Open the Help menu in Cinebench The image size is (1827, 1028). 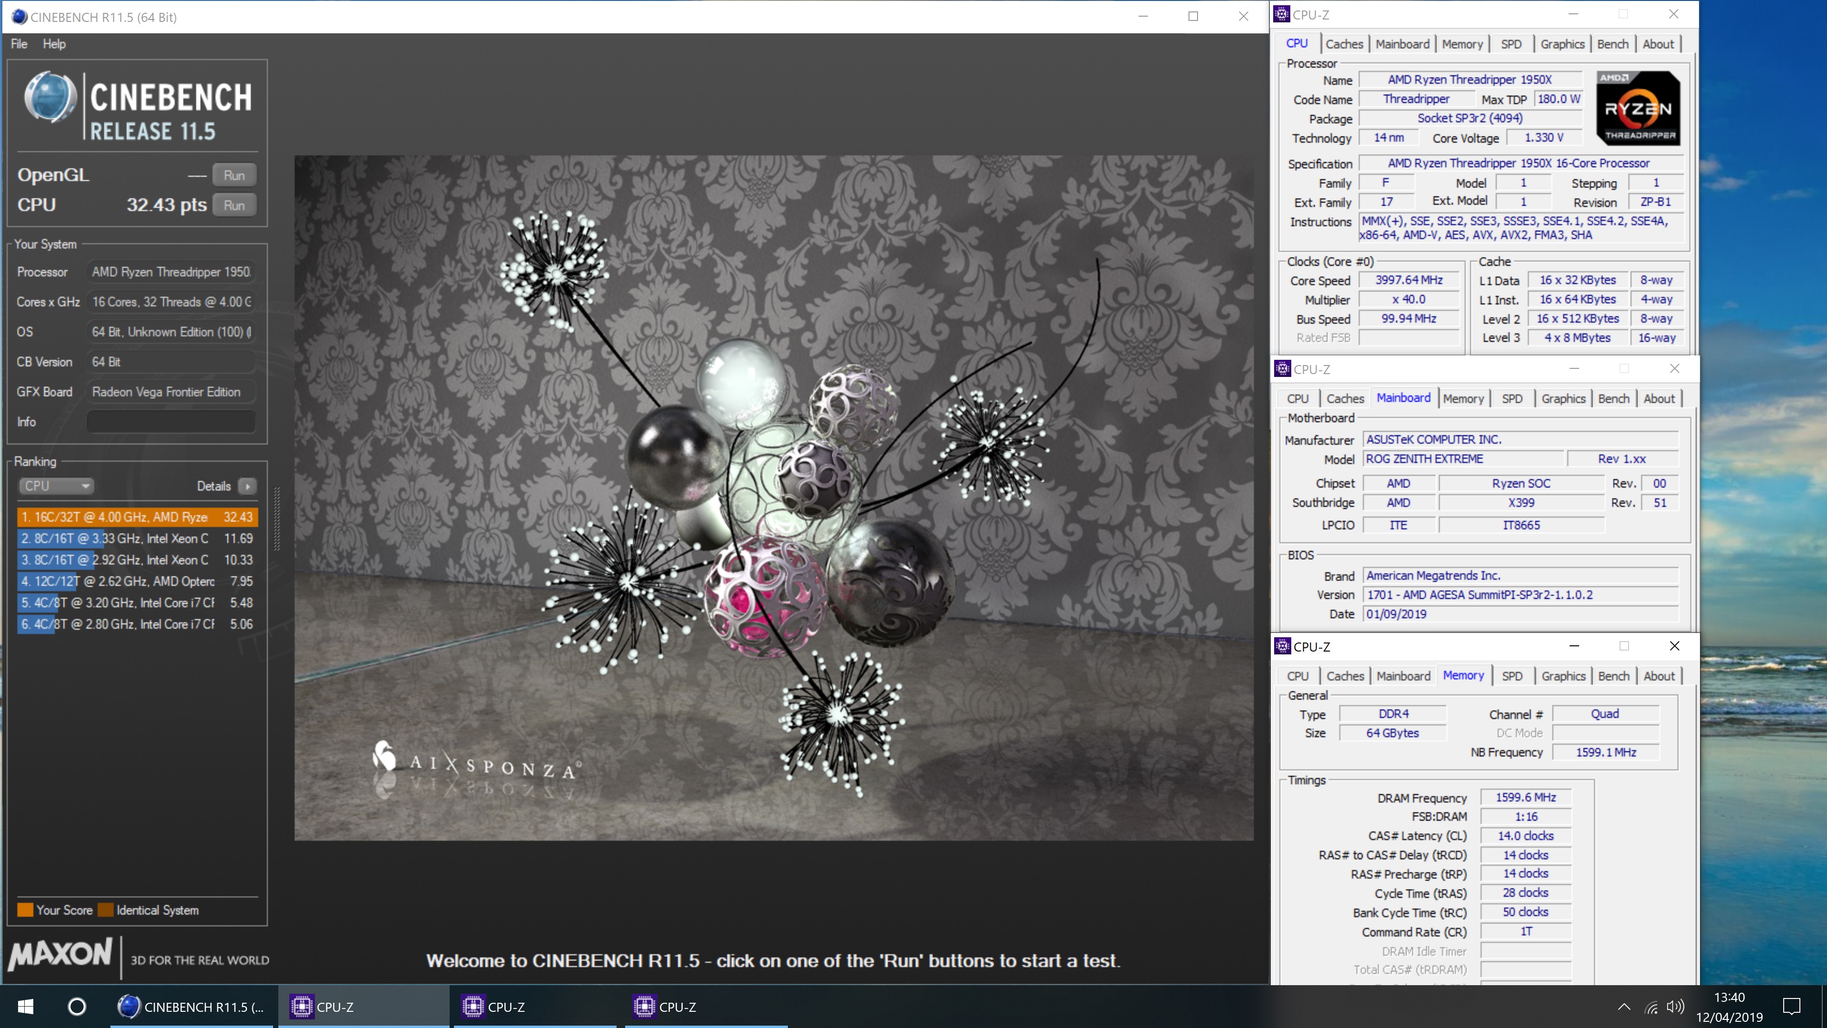pyautogui.click(x=54, y=44)
